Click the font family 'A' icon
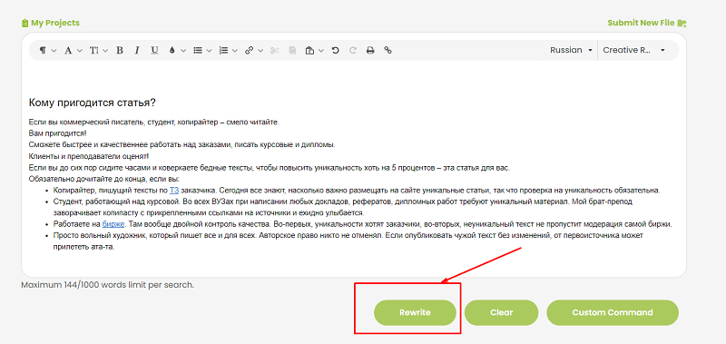Image resolution: width=726 pixels, height=344 pixels. [x=68, y=51]
